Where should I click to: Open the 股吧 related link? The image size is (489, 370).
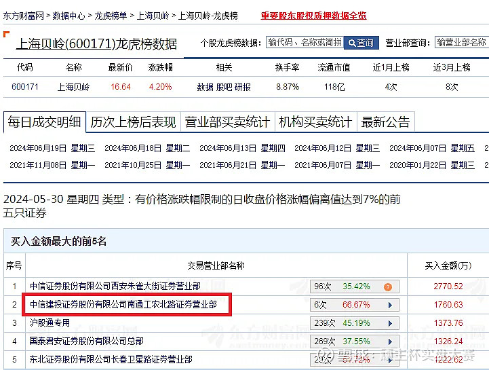coord(224,87)
